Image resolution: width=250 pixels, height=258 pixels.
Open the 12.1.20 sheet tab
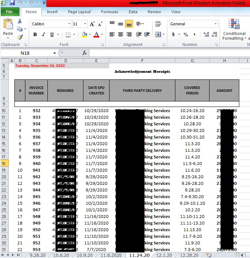(164, 255)
